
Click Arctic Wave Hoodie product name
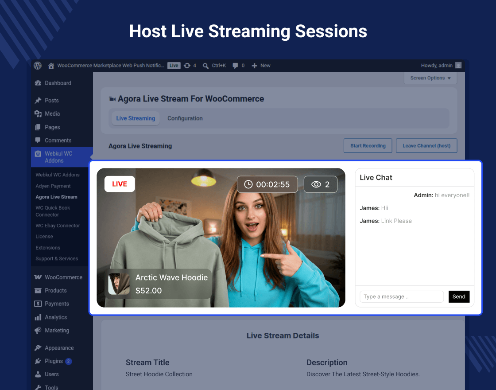point(172,277)
